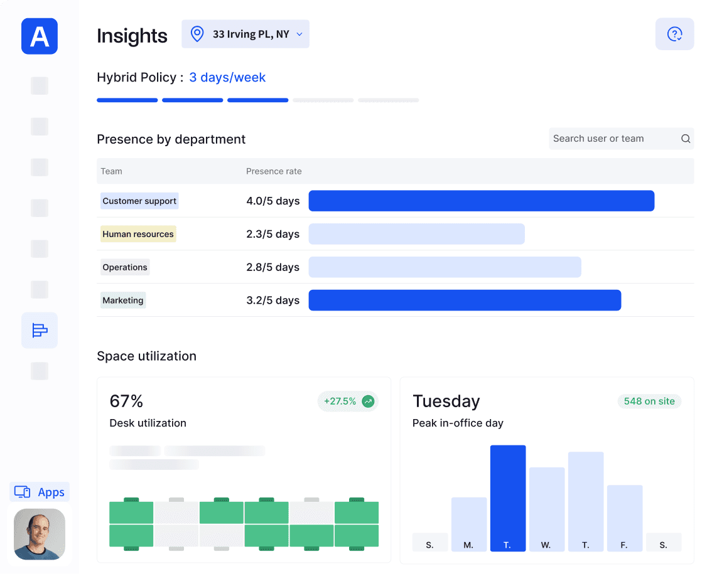Expand the 33 Irving PL, NY dropdown
The image size is (712, 574).
[245, 34]
